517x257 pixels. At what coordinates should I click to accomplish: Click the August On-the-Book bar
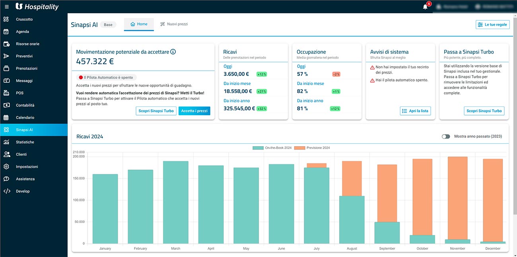click(x=352, y=220)
